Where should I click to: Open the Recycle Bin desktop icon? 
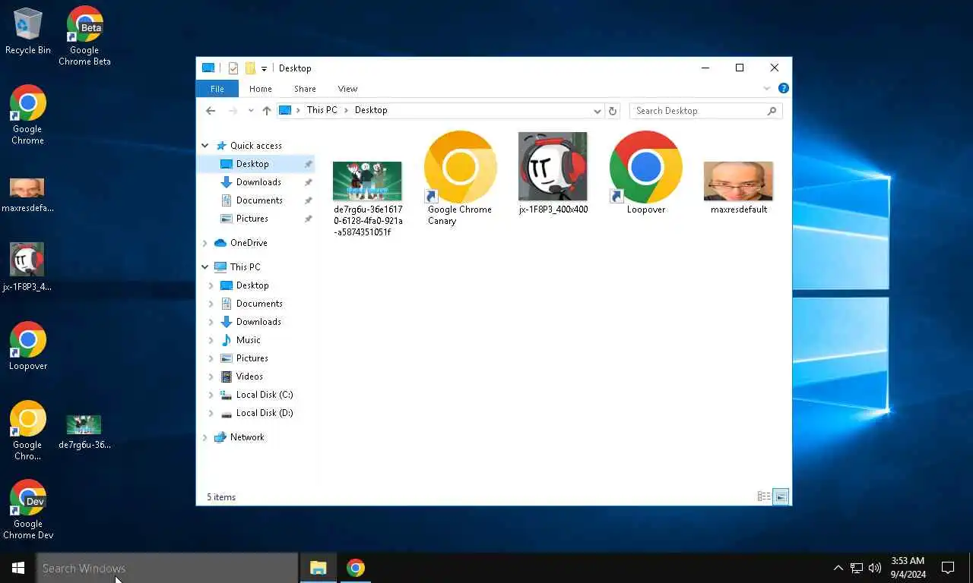click(28, 31)
